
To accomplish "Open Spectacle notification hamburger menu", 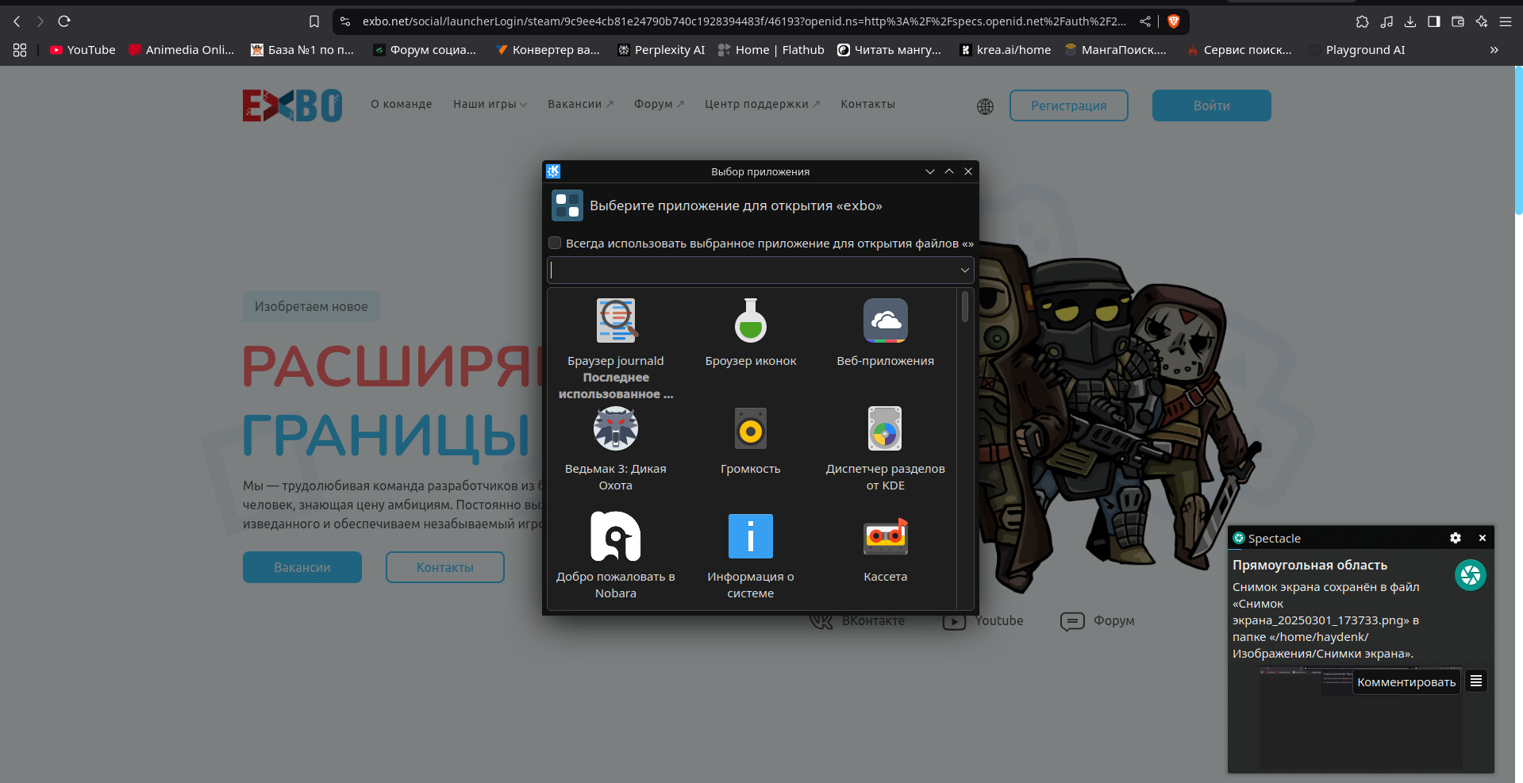I will [x=1476, y=681].
